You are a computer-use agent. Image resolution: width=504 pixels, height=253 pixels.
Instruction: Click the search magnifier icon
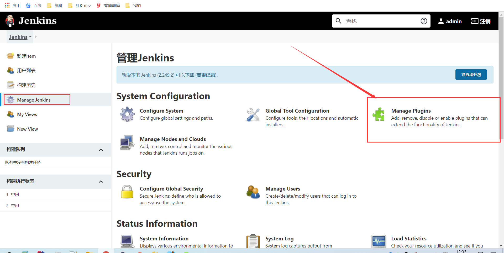[338, 21]
